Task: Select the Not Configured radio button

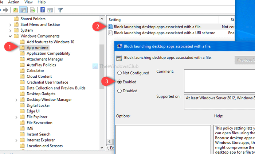Action: pos(119,73)
